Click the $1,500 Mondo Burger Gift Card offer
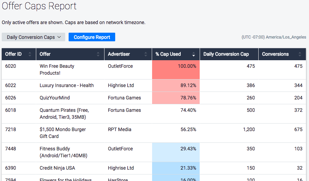 click(62, 133)
